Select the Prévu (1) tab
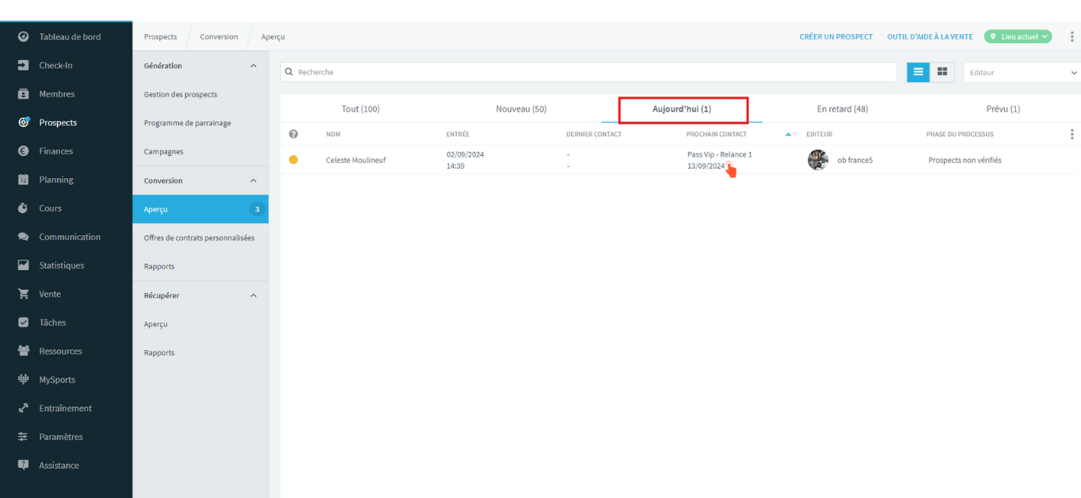 [1003, 109]
